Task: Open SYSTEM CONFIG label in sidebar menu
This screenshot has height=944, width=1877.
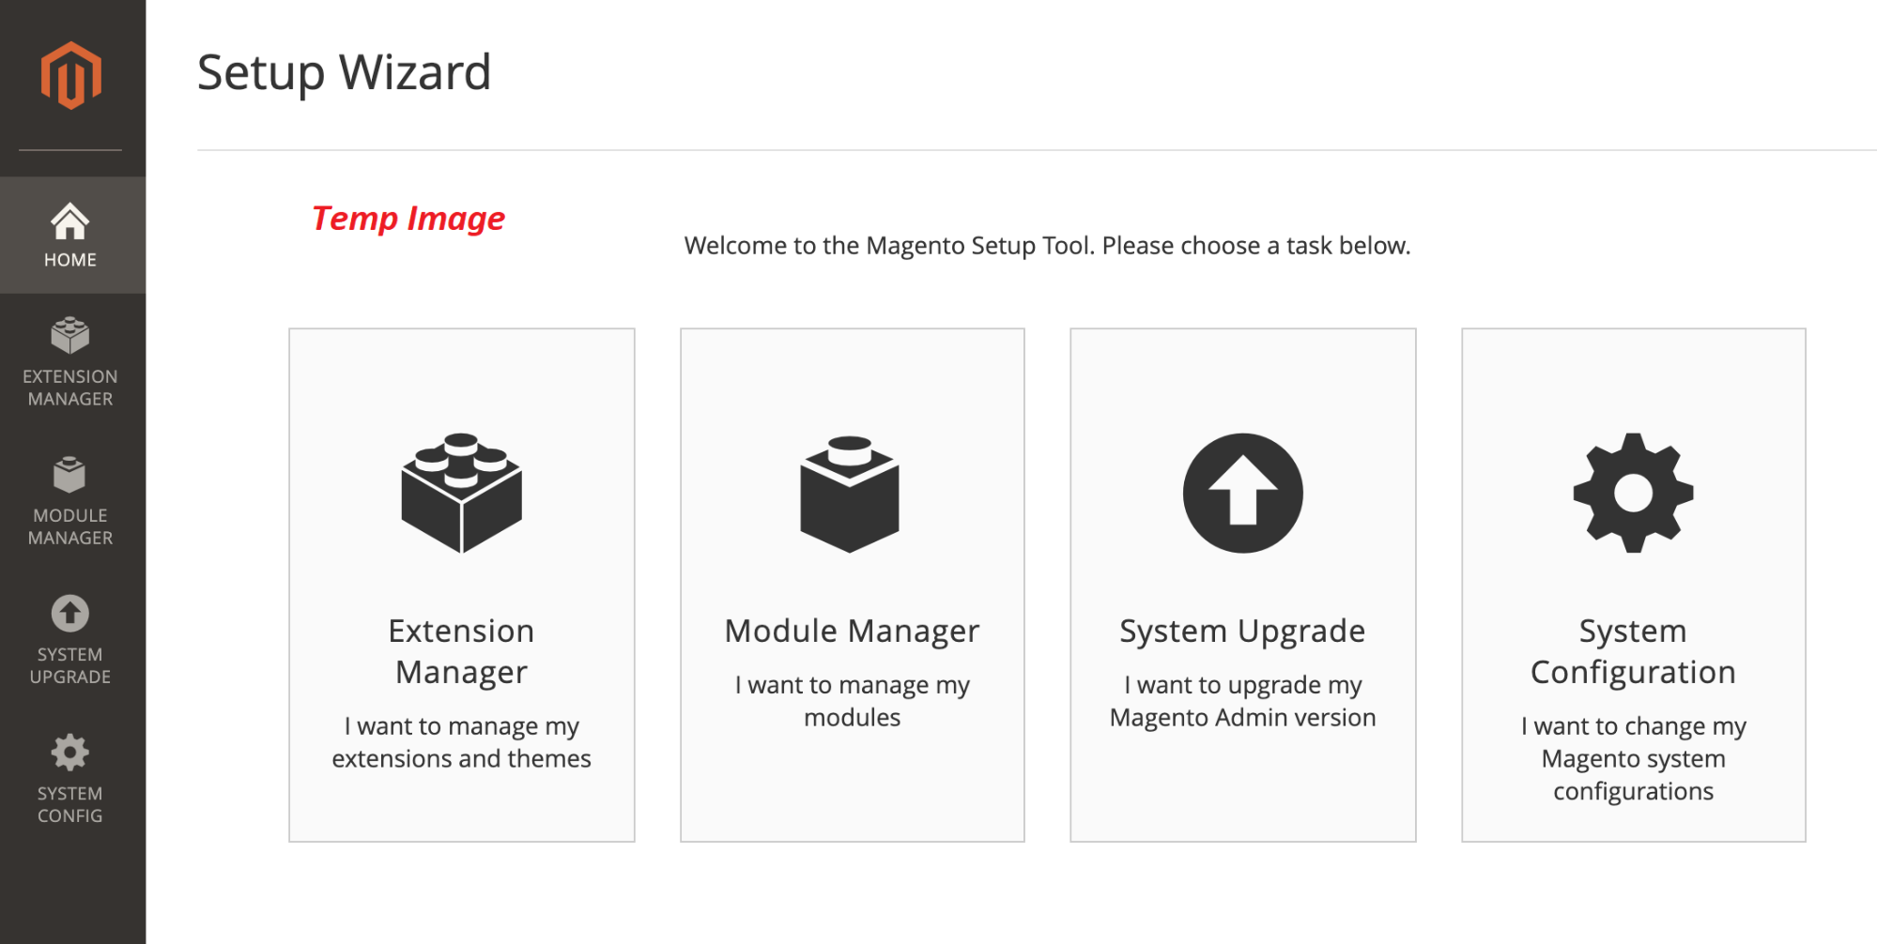Action: (x=70, y=804)
